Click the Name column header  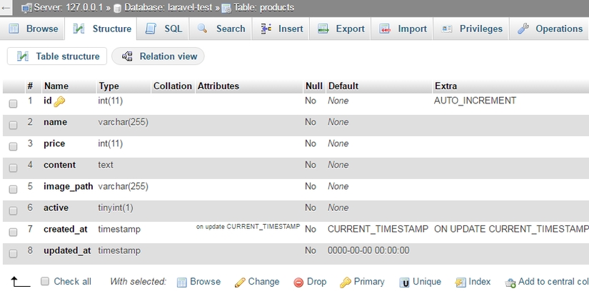56,86
